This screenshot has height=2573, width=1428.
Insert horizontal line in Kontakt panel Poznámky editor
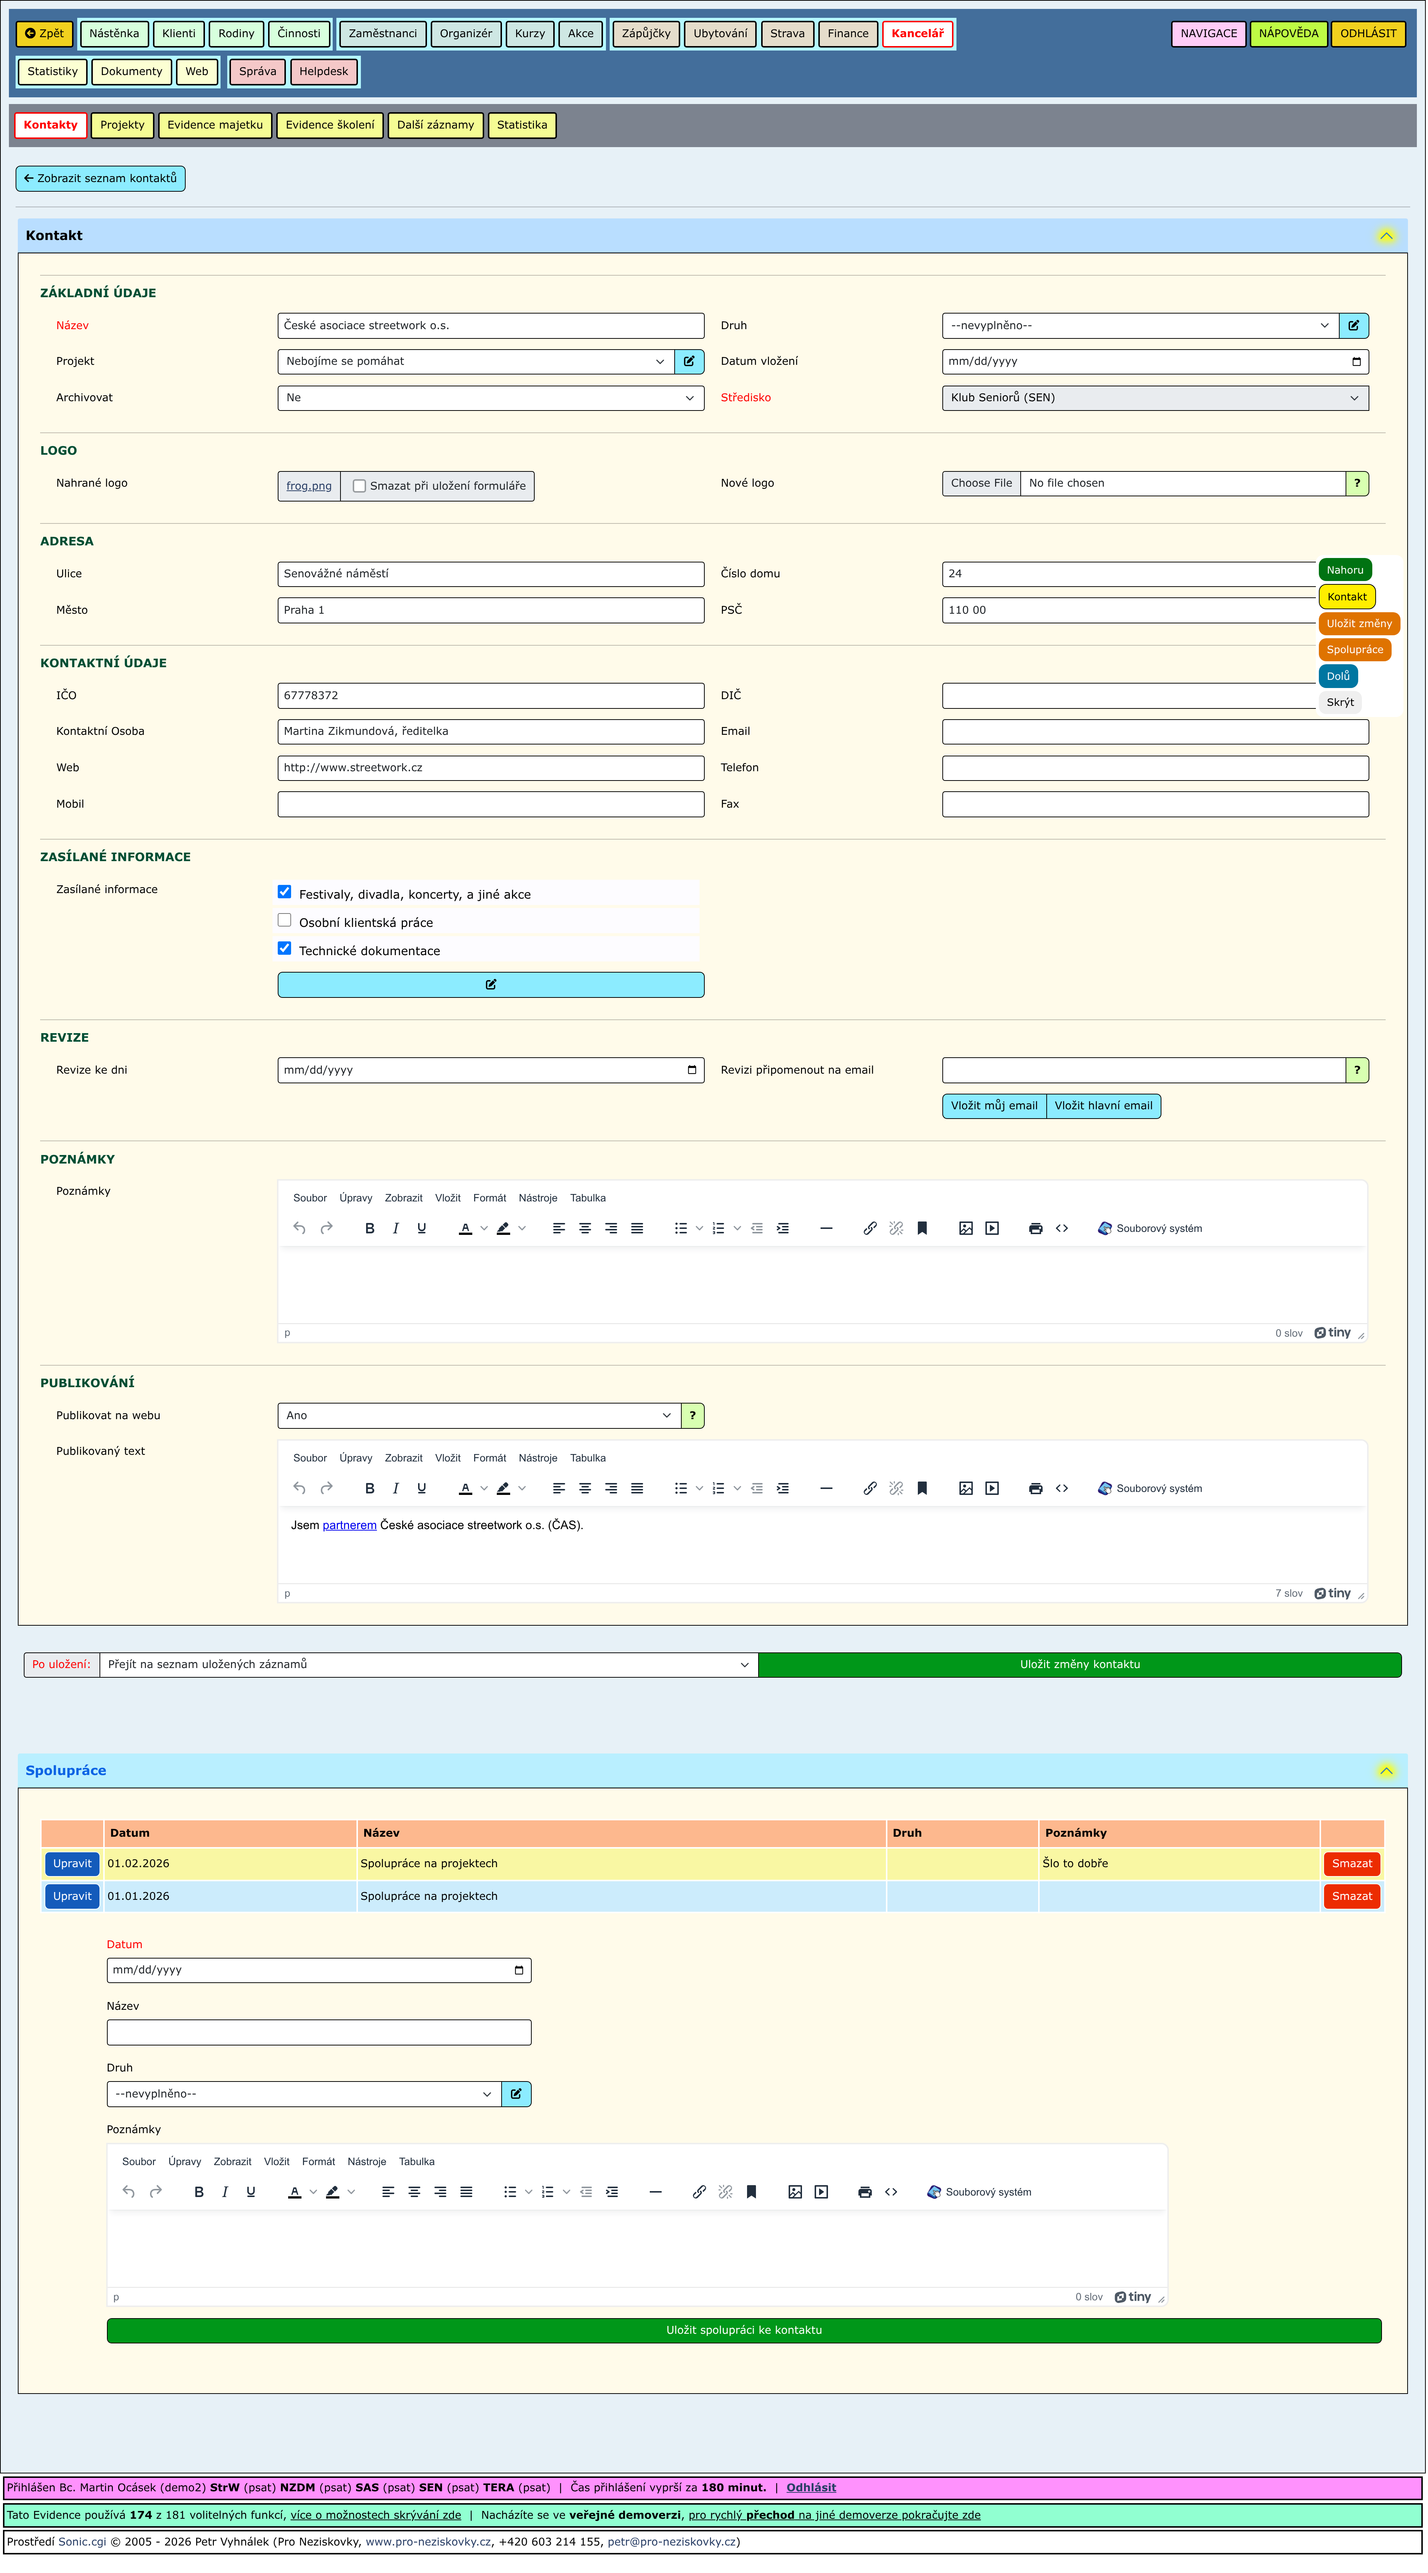pyautogui.click(x=826, y=1229)
